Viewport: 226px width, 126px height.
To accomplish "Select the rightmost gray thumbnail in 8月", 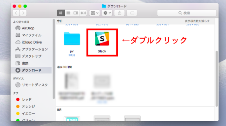I will click(x=132, y=118).
